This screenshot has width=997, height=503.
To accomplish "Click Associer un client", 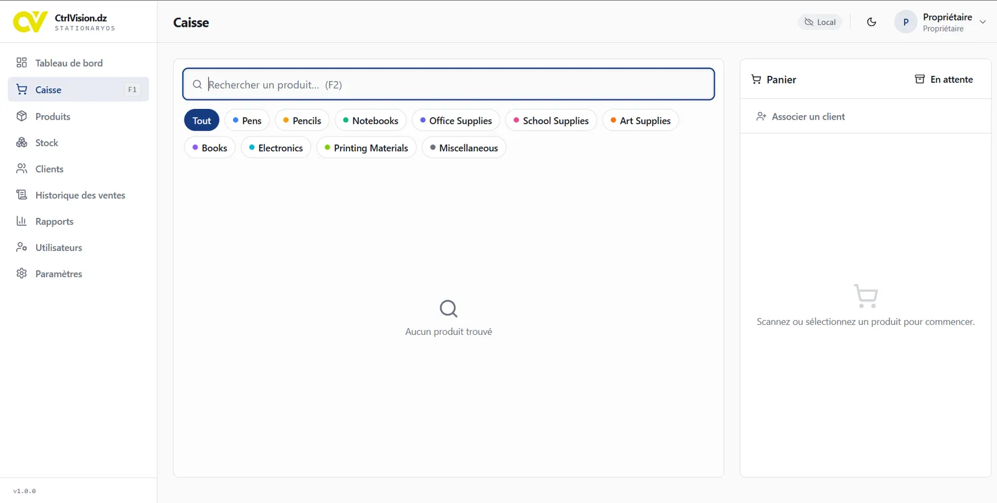I will [801, 116].
